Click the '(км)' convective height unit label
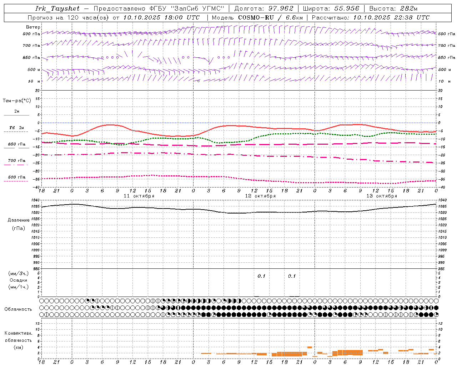Viewport: 457px width, 365px height. point(18,347)
